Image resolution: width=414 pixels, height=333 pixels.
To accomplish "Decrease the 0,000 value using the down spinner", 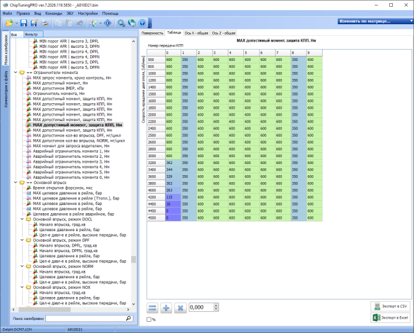I will [216, 309].
